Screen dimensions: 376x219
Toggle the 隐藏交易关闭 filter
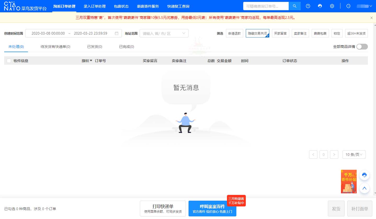tap(257, 34)
